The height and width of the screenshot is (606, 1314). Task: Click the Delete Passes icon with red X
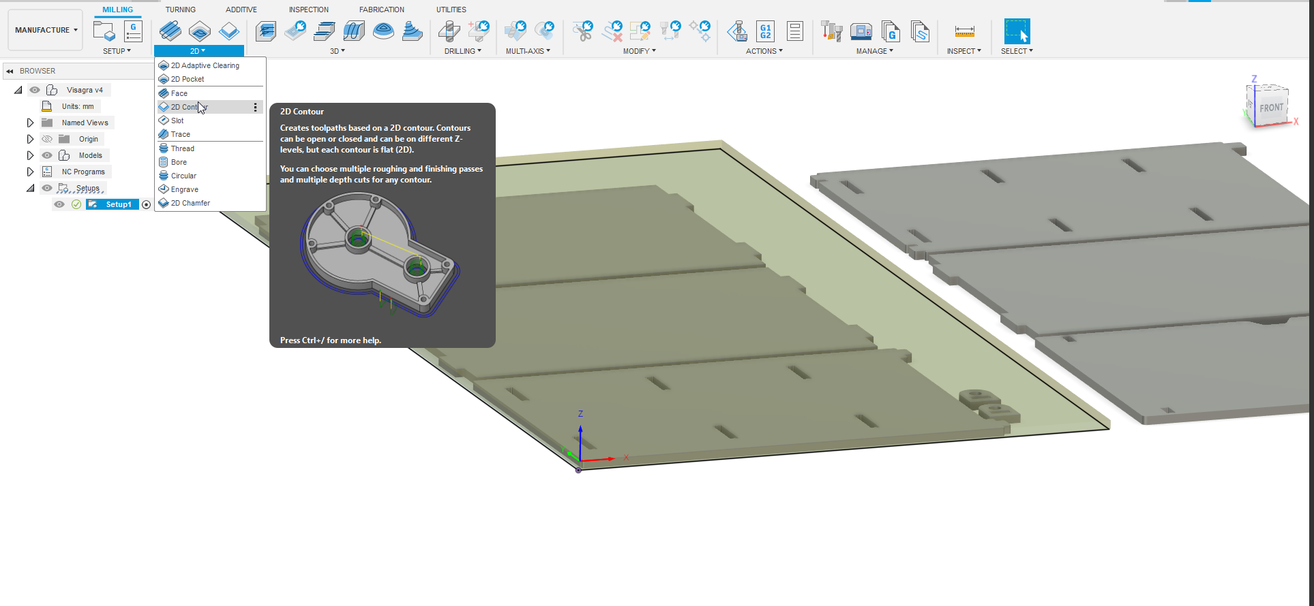pyautogui.click(x=612, y=31)
